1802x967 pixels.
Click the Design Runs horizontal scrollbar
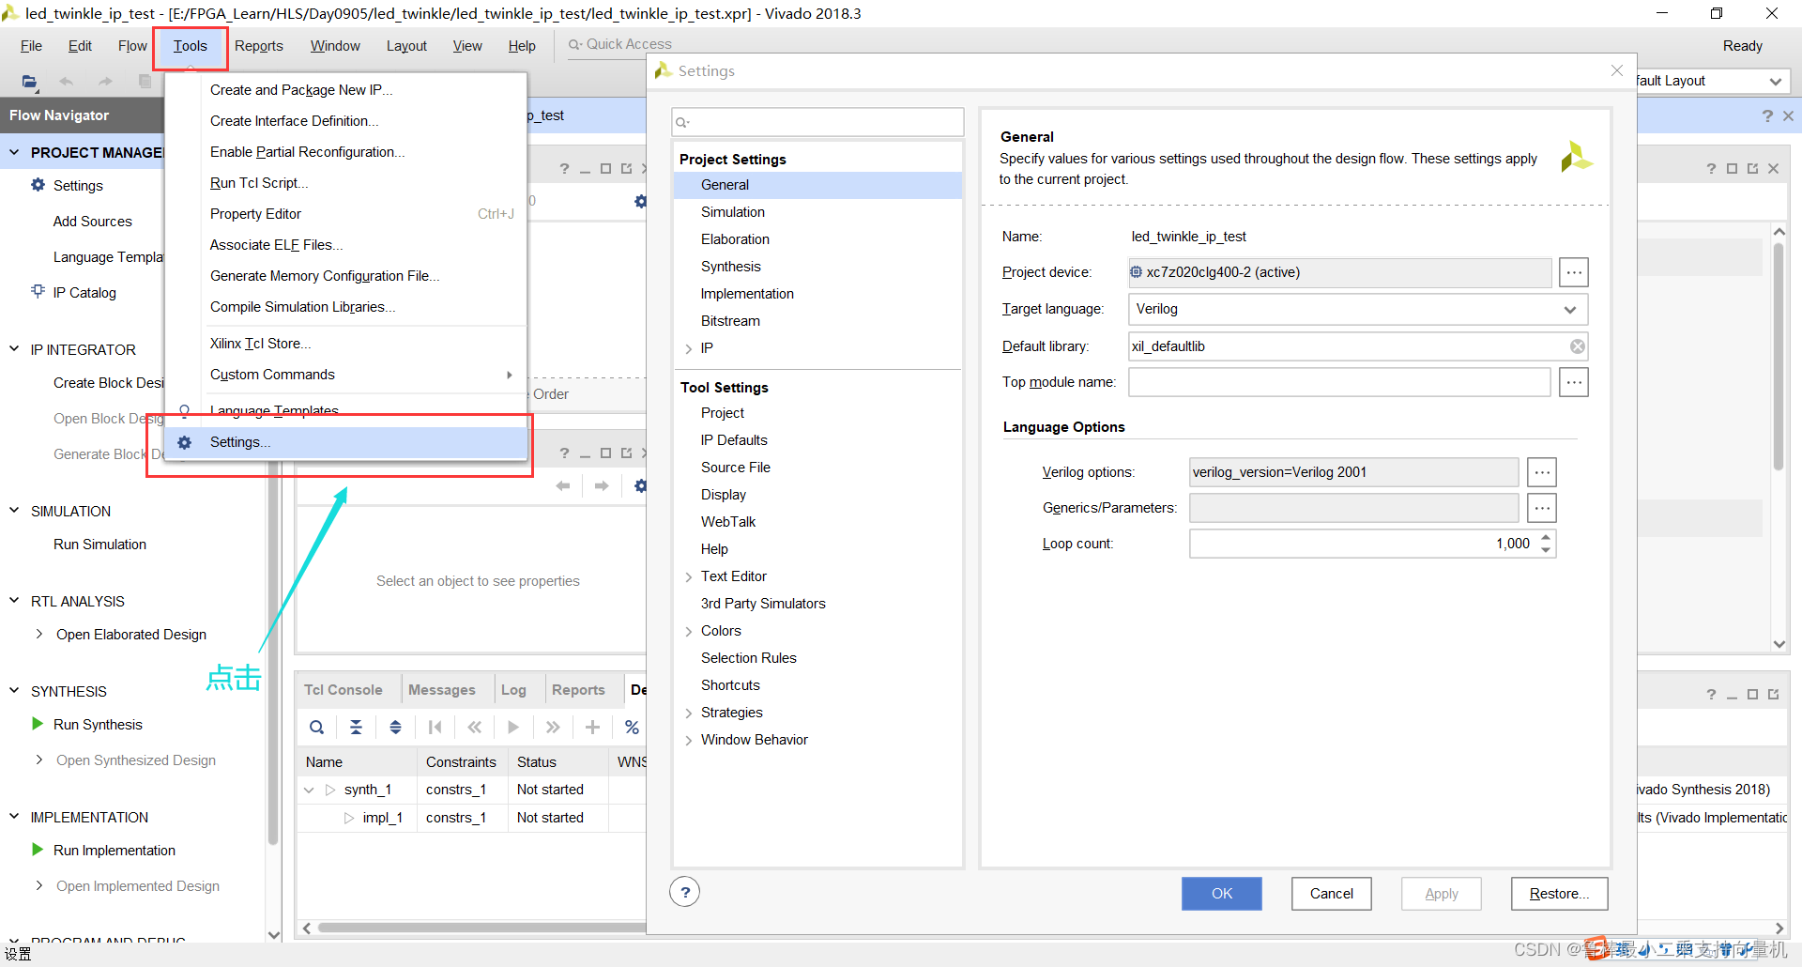(481, 928)
